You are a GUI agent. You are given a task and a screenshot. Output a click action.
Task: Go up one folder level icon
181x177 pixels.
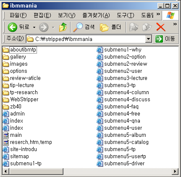pyautogui.click(x=63, y=27)
